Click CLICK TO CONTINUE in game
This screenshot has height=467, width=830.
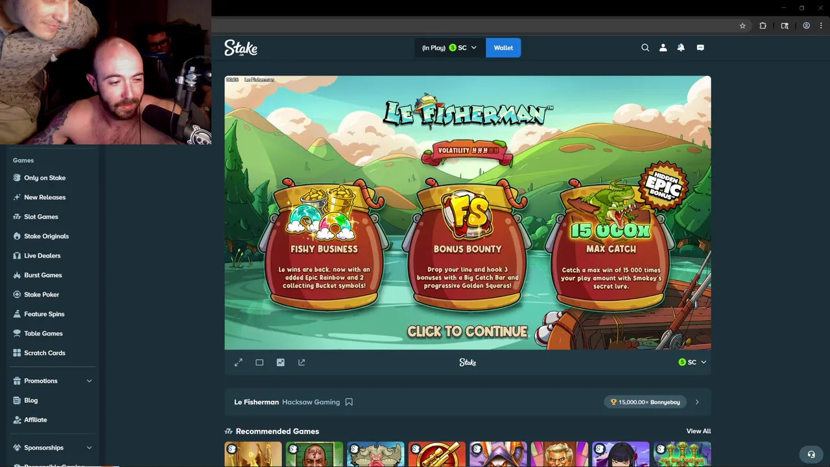coord(467,331)
